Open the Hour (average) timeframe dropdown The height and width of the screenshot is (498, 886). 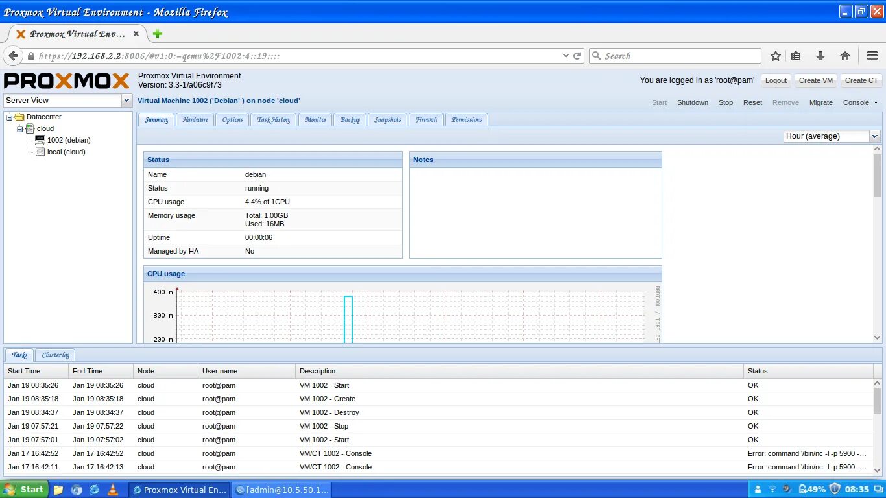(874, 136)
